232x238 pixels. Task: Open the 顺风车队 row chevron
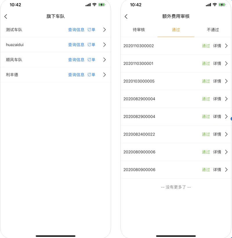(104, 60)
